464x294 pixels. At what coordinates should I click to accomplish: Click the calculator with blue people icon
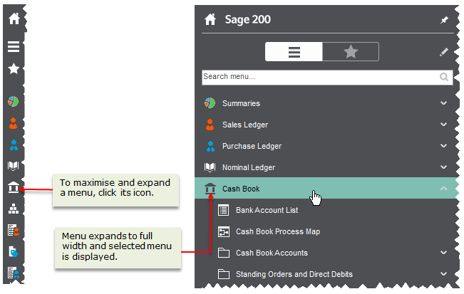click(x=14, y=273)
